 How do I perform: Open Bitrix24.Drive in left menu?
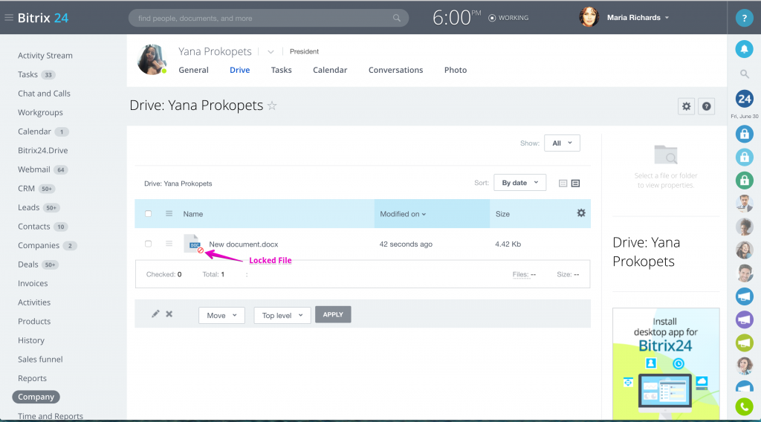[42, 150]
